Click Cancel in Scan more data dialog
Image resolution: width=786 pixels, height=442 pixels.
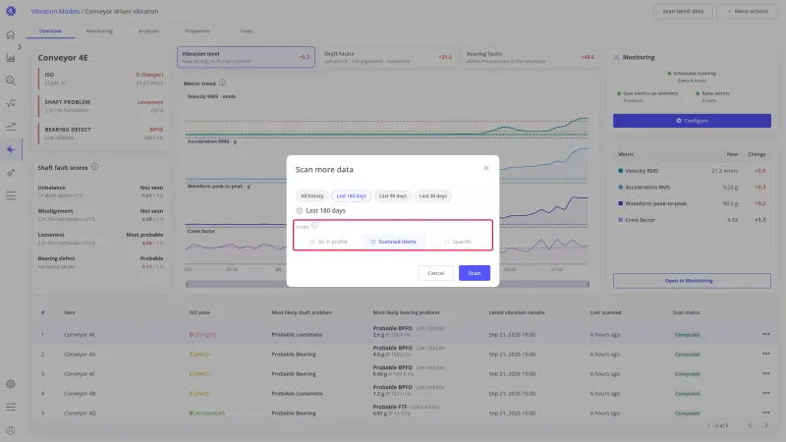435,273
